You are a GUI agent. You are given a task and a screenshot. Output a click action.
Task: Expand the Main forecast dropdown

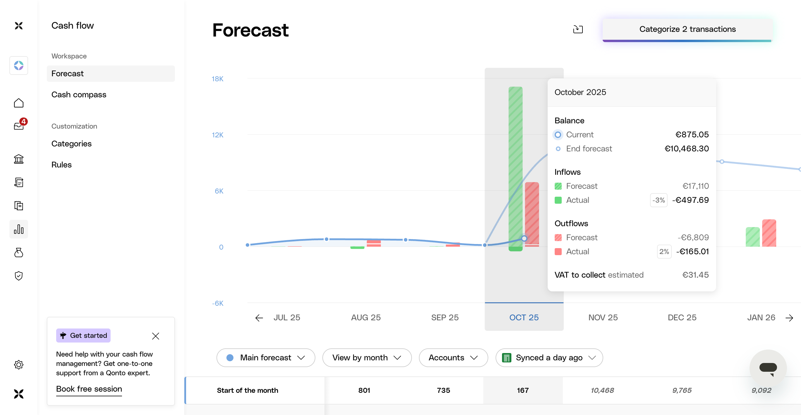point(266,358)
